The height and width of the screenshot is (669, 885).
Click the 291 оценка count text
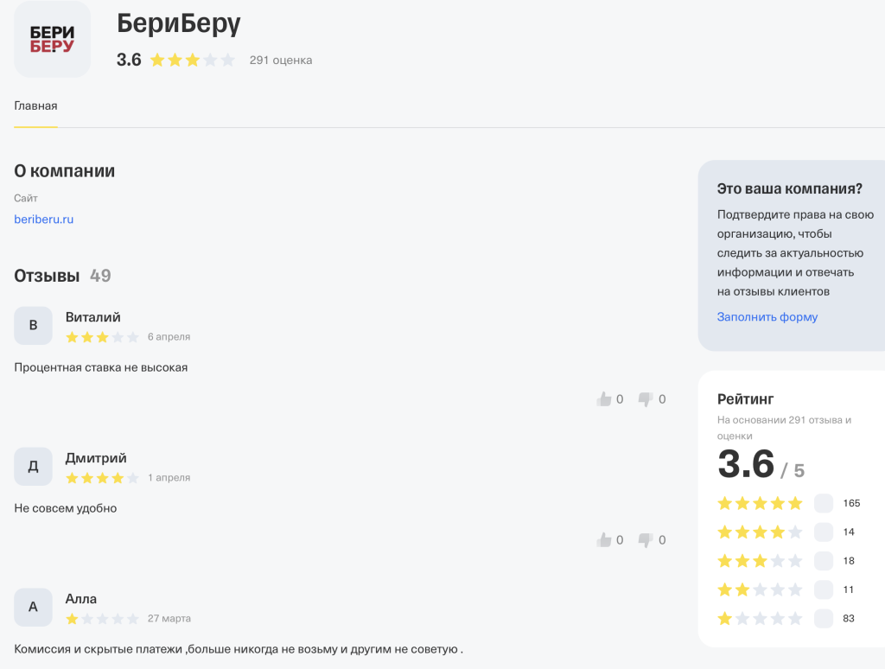tap(281, 61)
